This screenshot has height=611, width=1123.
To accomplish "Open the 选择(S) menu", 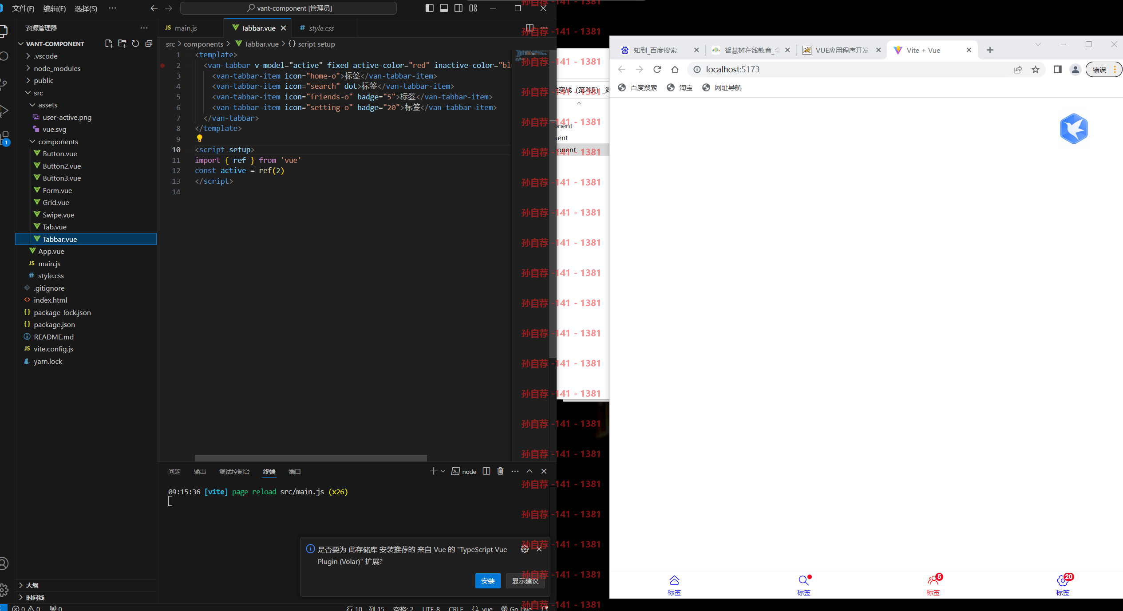I will pyautogui.click(x=86, y=8).
